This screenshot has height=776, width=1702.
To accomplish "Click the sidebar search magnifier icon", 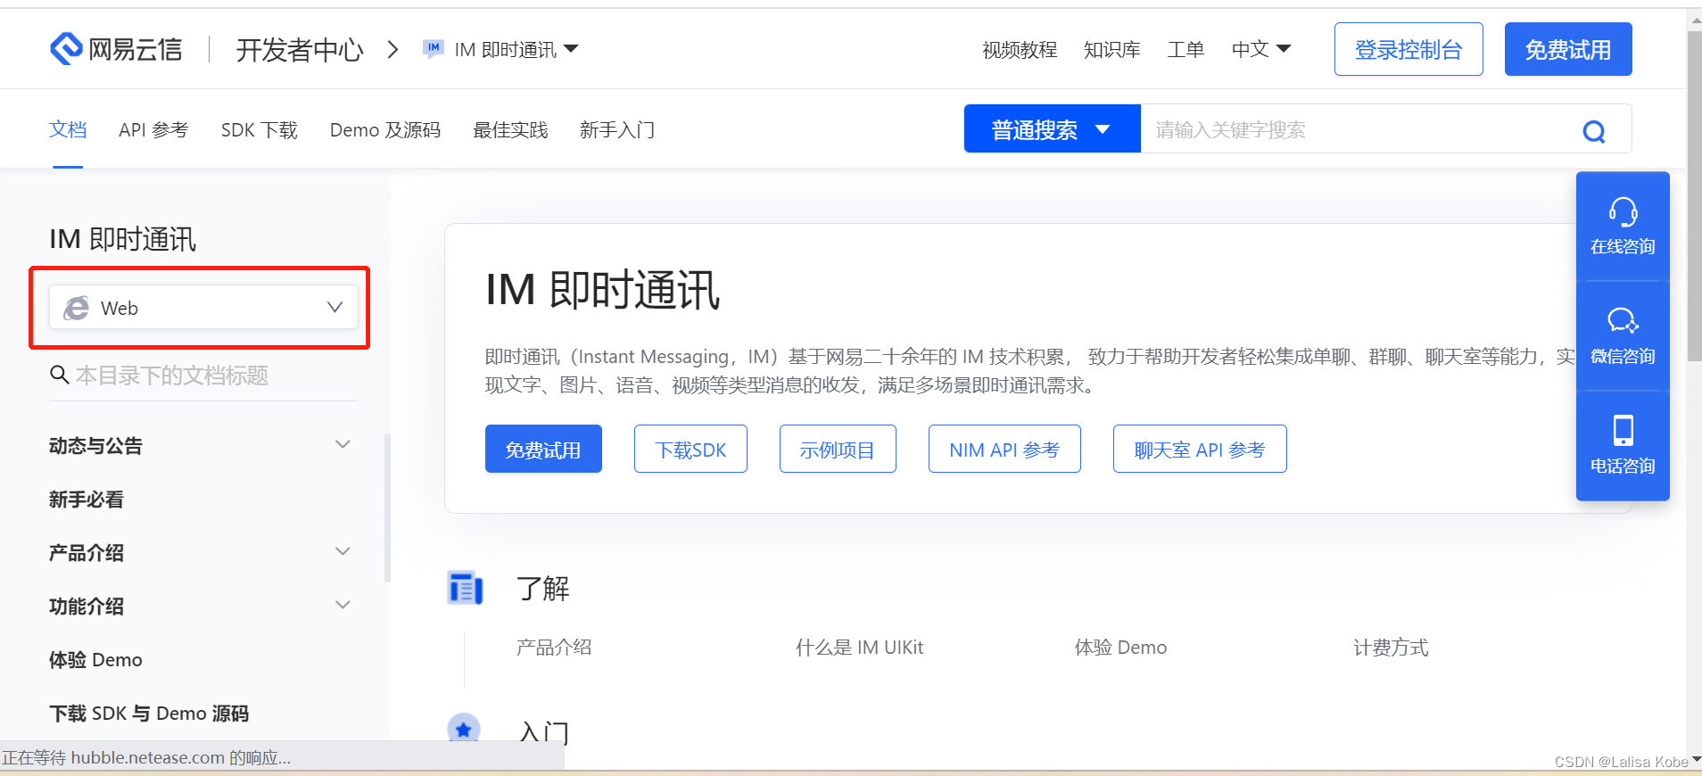I will coord(59,375).
